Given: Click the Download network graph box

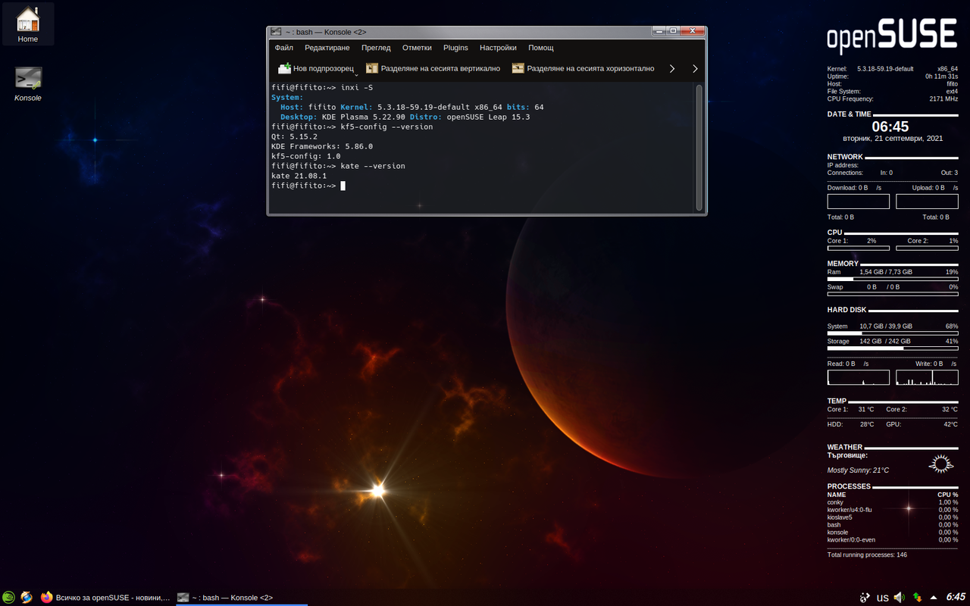Looking at the screenshot, I should (859, 201).
